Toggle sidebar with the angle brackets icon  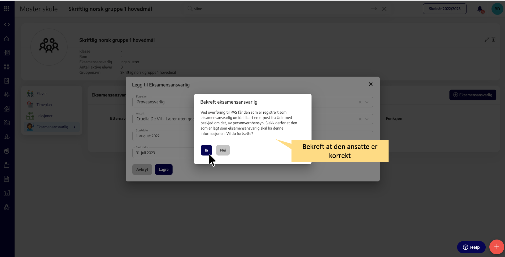click(7, 25)
